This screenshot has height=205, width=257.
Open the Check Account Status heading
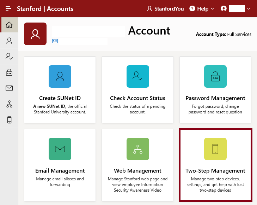pos(138,98)
